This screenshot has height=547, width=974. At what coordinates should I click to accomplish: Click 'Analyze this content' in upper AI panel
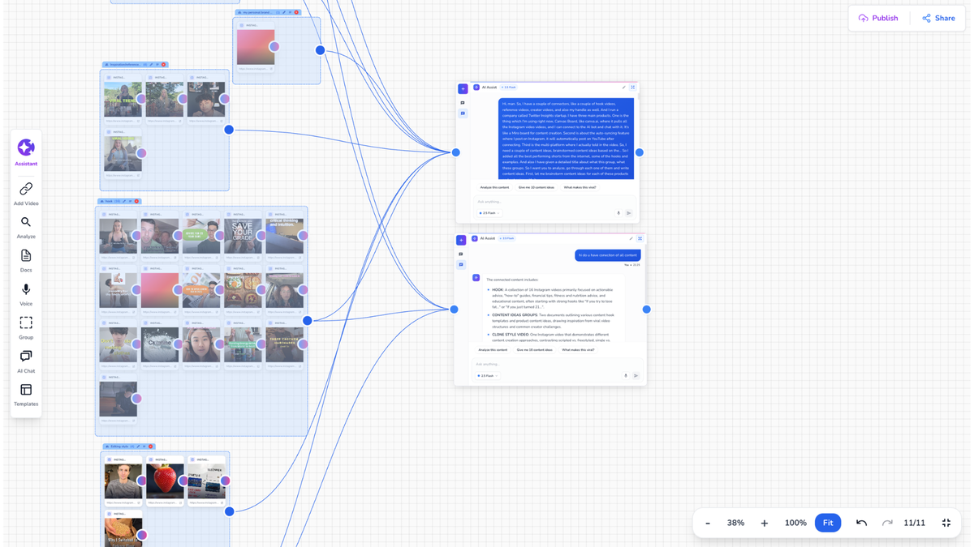494,187
